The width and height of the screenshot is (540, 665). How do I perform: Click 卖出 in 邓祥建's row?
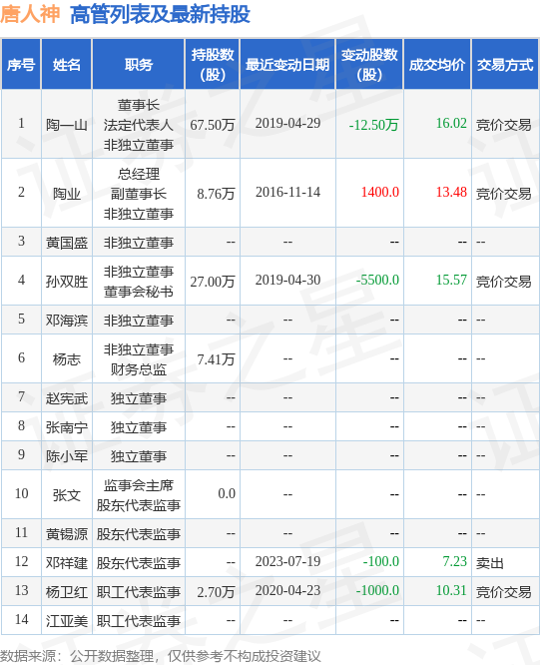[489, 563]
